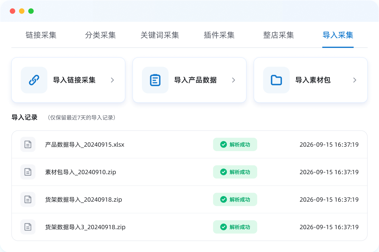Click green check icon in 产品数据导入 row
379x252 pixels.
click(x=224, y=145)
